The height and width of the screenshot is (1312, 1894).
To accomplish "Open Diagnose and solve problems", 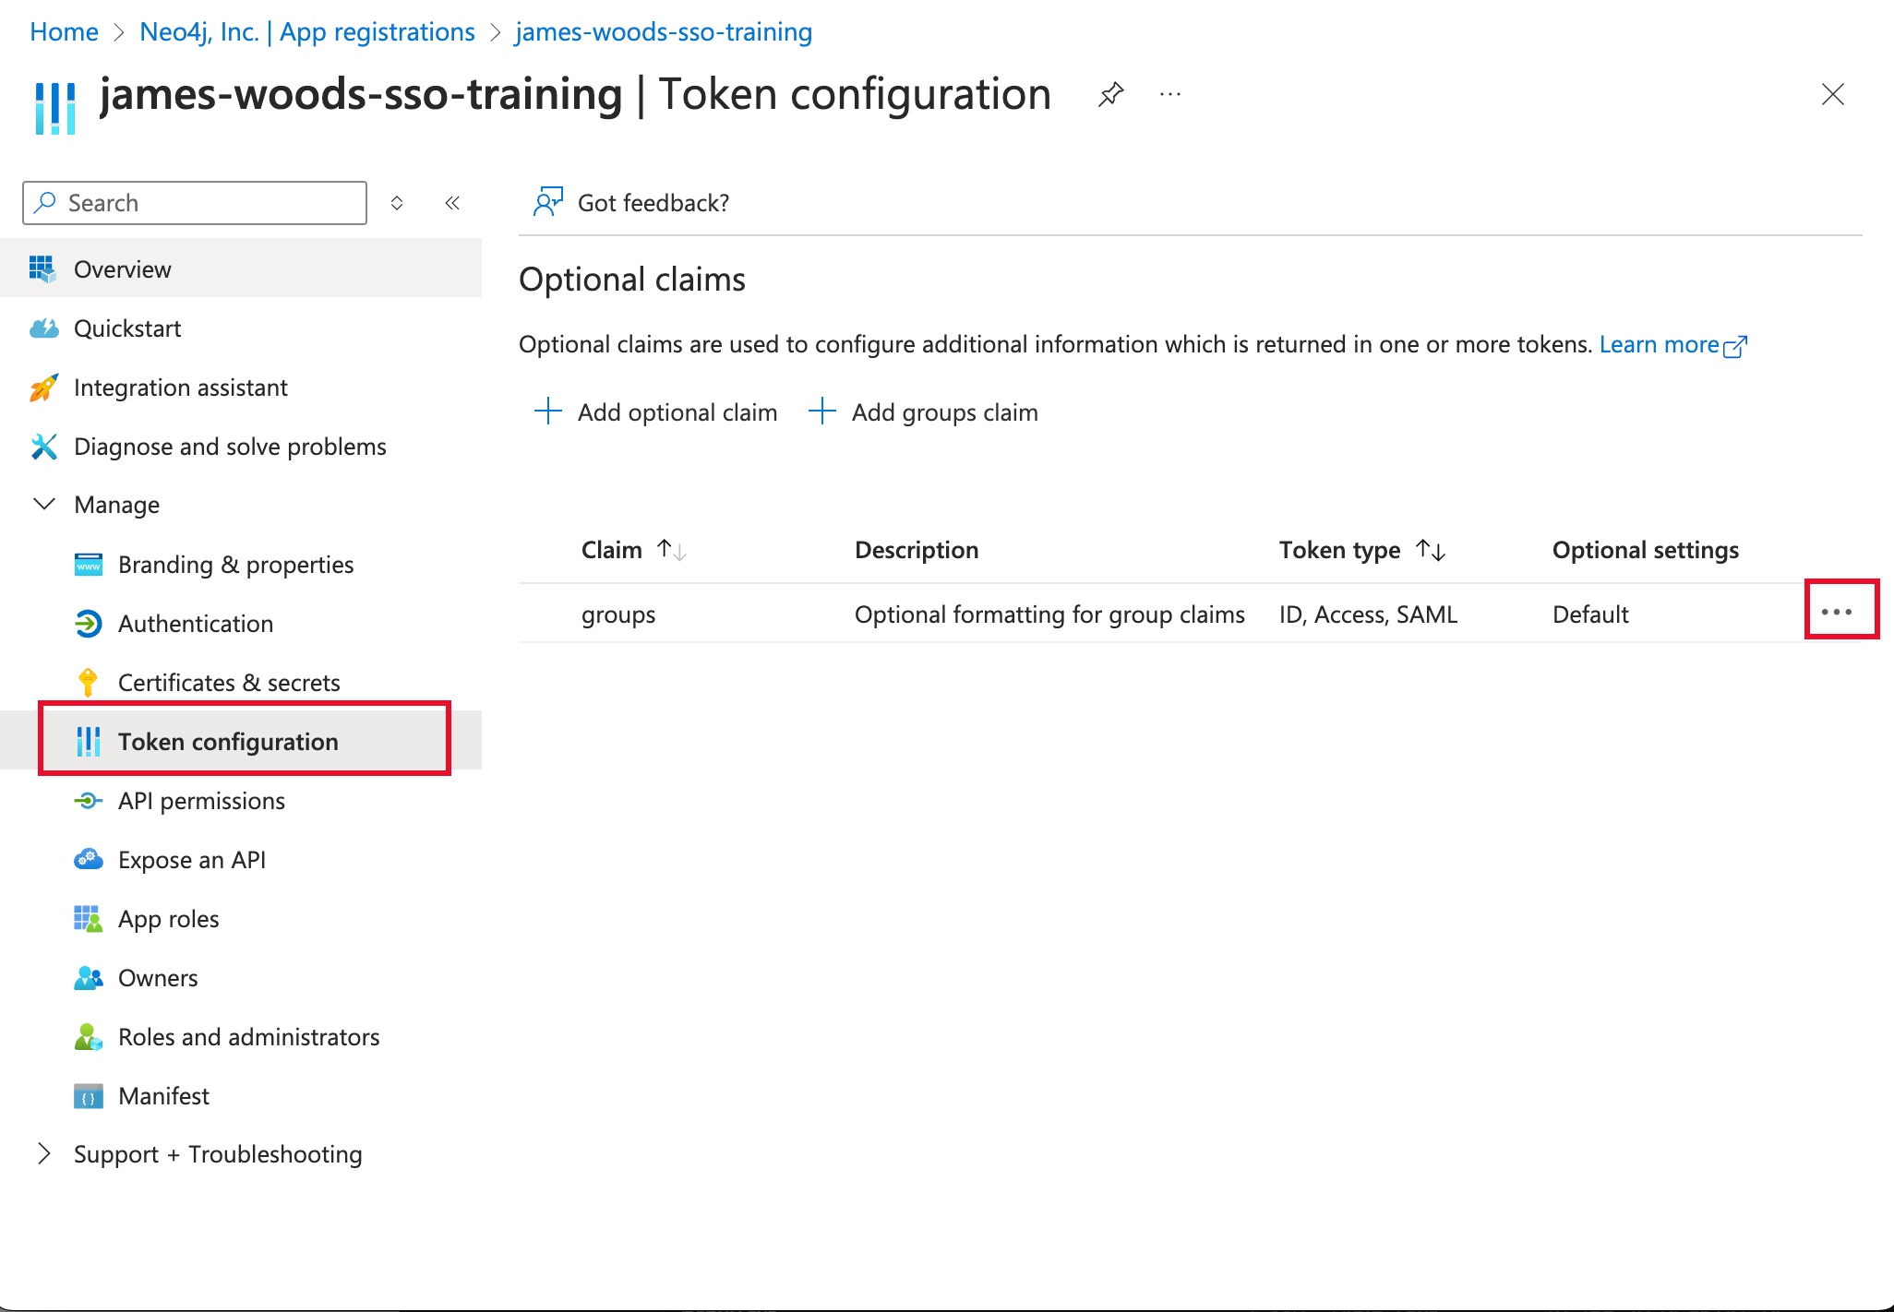I will pos(229,447).
